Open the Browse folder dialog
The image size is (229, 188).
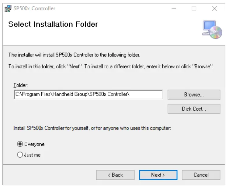(x=194, y=95)
